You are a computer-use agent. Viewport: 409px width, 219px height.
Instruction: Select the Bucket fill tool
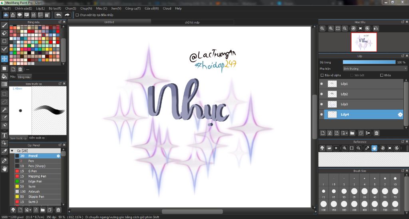click(x=4, y=76)
